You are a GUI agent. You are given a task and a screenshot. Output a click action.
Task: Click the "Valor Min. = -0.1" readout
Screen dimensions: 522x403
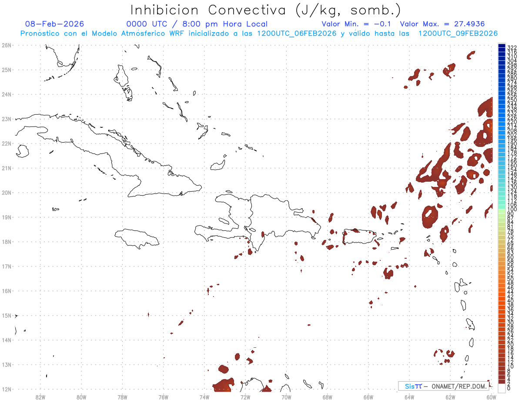coord(357,24)
